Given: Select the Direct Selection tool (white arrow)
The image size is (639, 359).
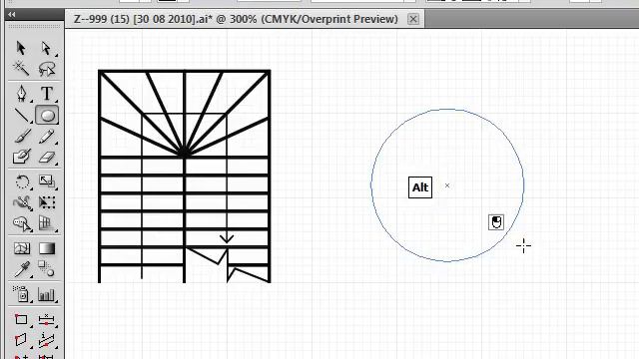Looking at the screenshot, I should point(46,48).
